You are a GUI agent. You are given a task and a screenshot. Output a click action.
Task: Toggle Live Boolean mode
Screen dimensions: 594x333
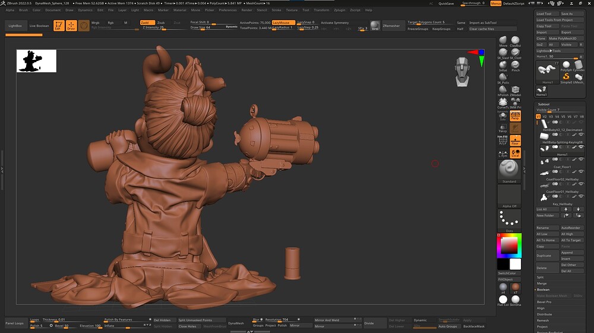39,25
